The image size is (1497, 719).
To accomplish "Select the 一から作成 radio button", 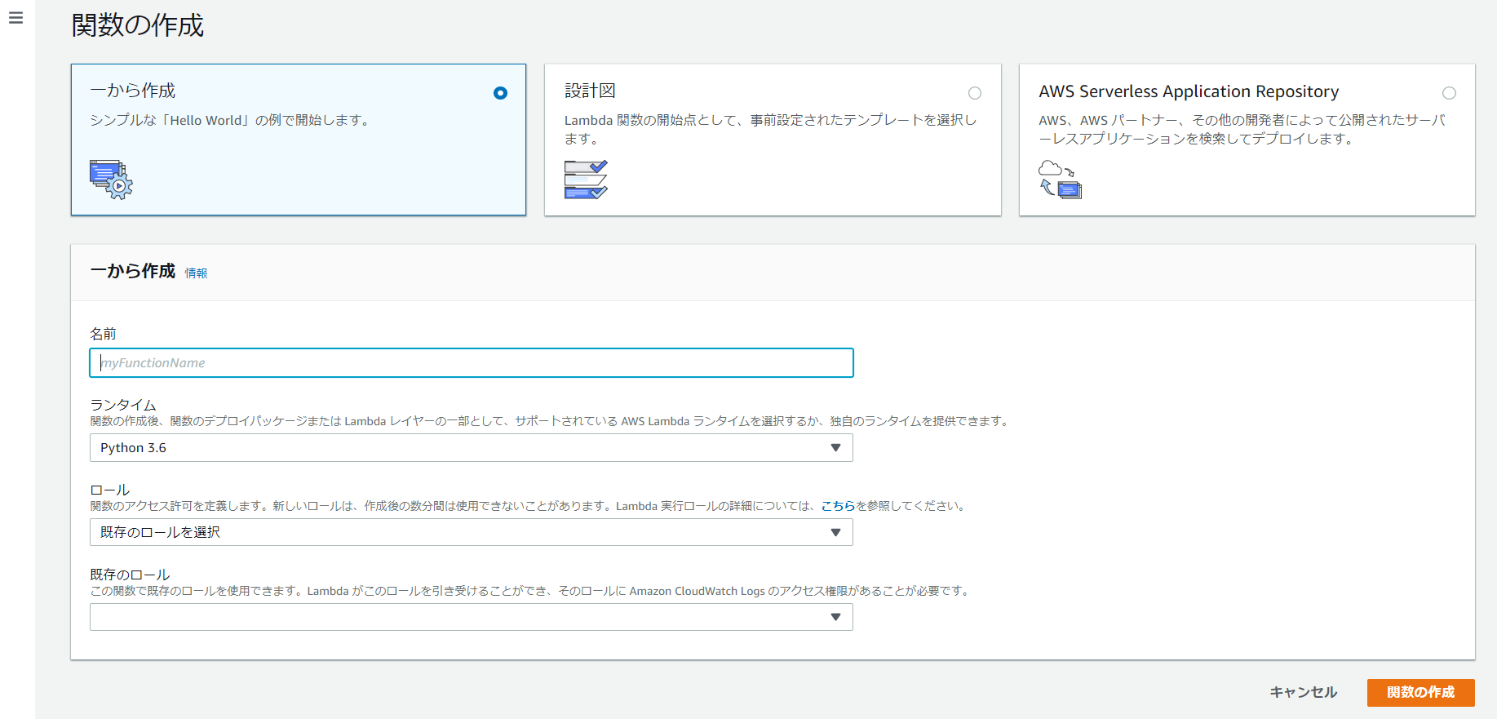I will point(500,93).
